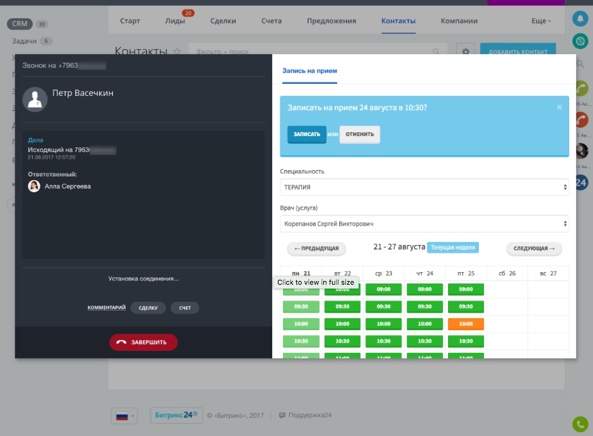End call with Завершить button
This screenshot has width=593, height=436.
pos(143,342)
